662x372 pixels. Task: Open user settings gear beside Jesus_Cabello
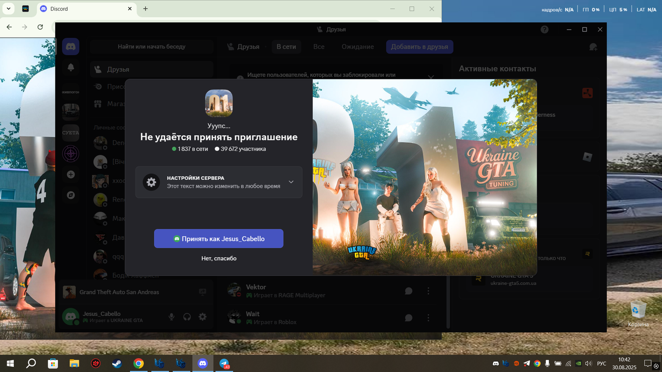[203, 317]
